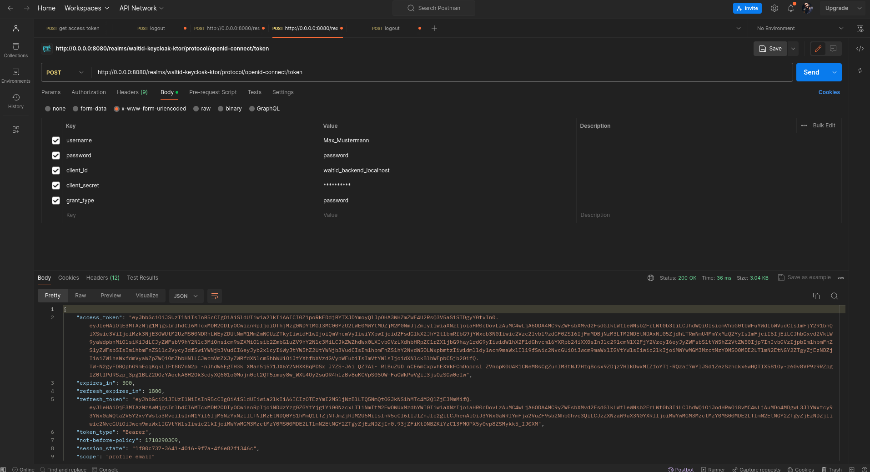The height and width of the screenshot is (472, 870).
Task: Go forward with the right arrow icon
Action: 27,8
